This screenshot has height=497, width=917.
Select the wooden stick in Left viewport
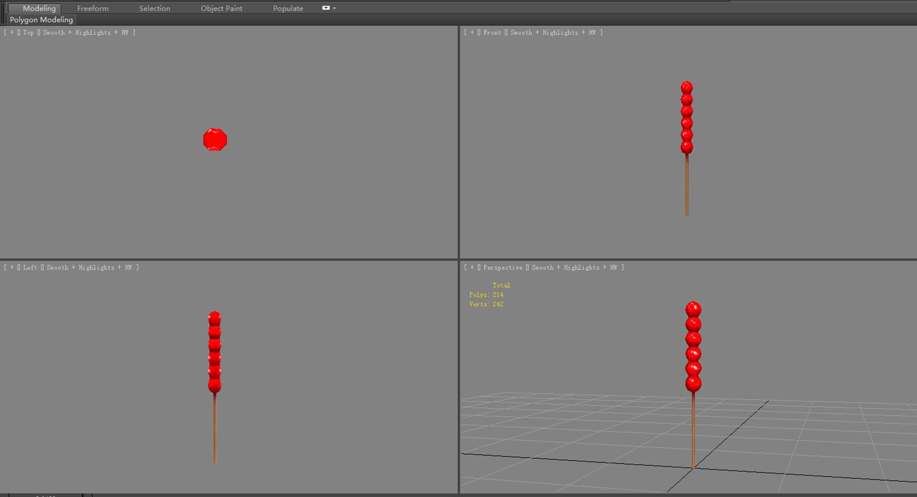click(x=214, y=428)
